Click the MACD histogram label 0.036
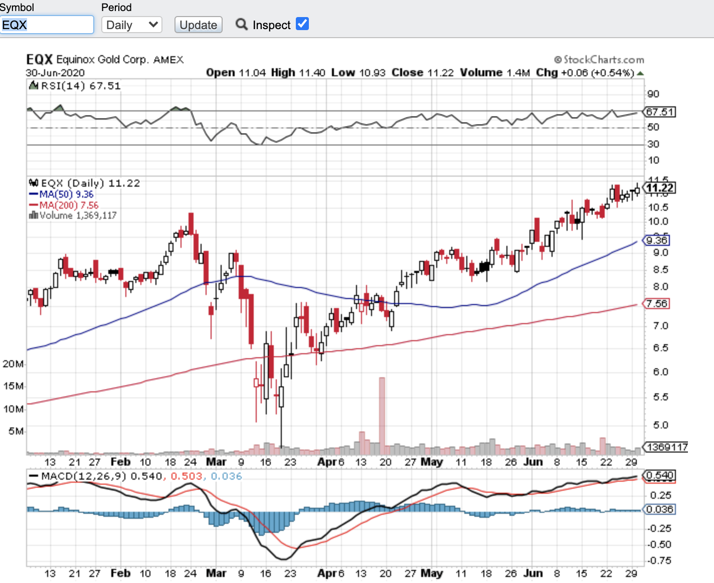 click(x=659, y=509)
